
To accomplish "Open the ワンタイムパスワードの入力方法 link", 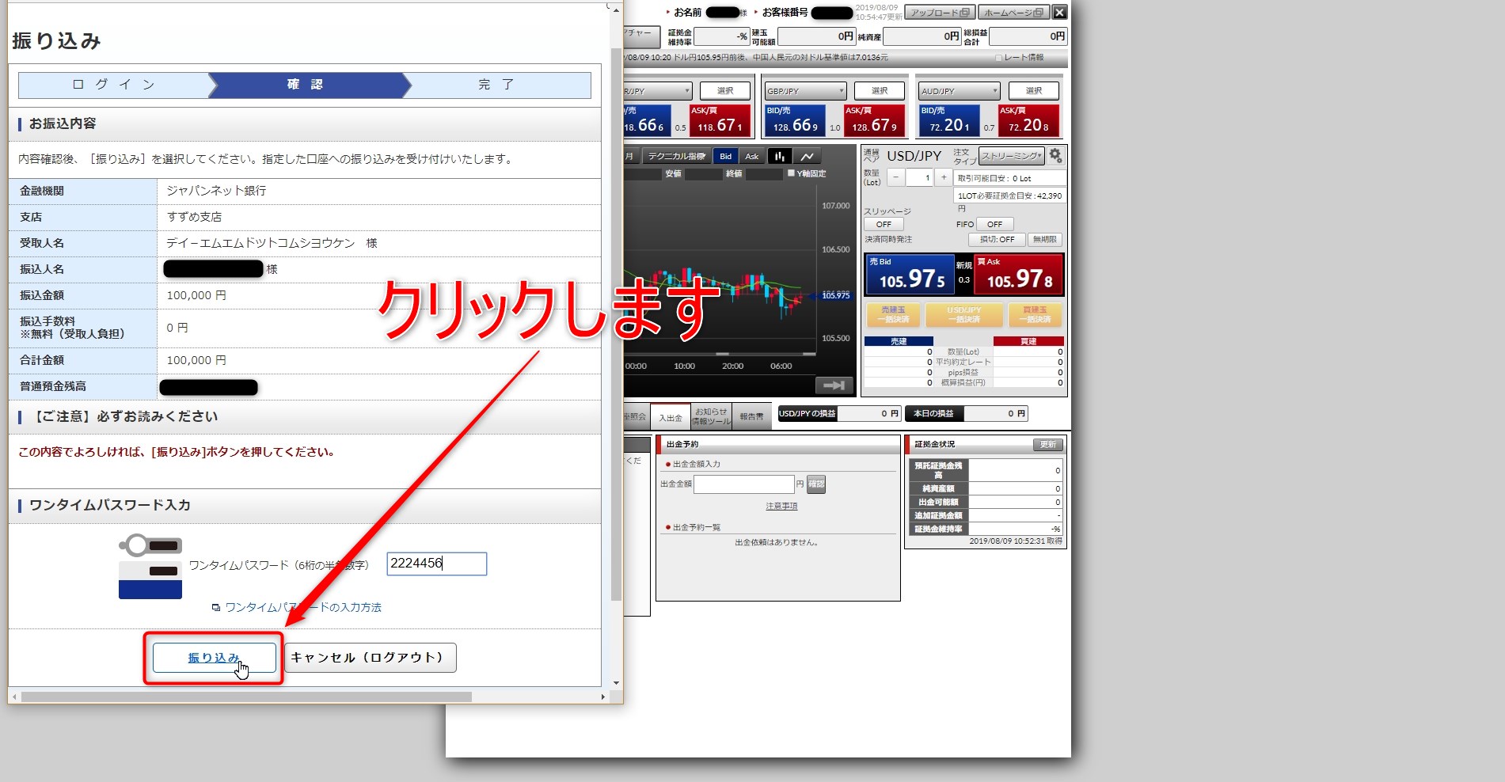I will click(x=302, y=607).
